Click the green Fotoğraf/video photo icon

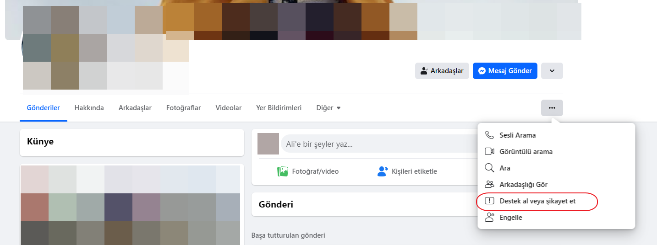[x=283, y=171]
